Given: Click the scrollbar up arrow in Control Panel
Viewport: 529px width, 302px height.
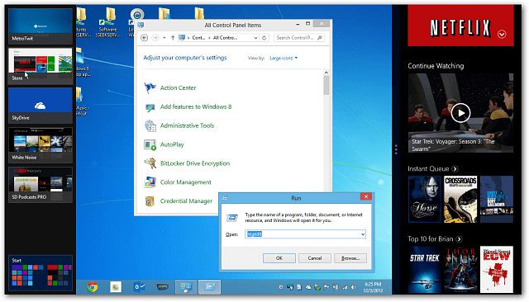Looking at the screenshot, I should click(326, 73).
